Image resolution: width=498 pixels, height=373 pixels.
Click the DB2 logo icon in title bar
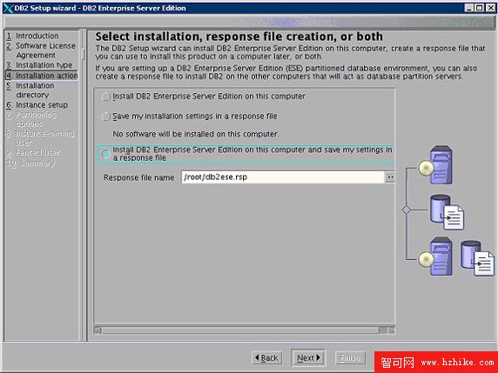pos(8,8)
